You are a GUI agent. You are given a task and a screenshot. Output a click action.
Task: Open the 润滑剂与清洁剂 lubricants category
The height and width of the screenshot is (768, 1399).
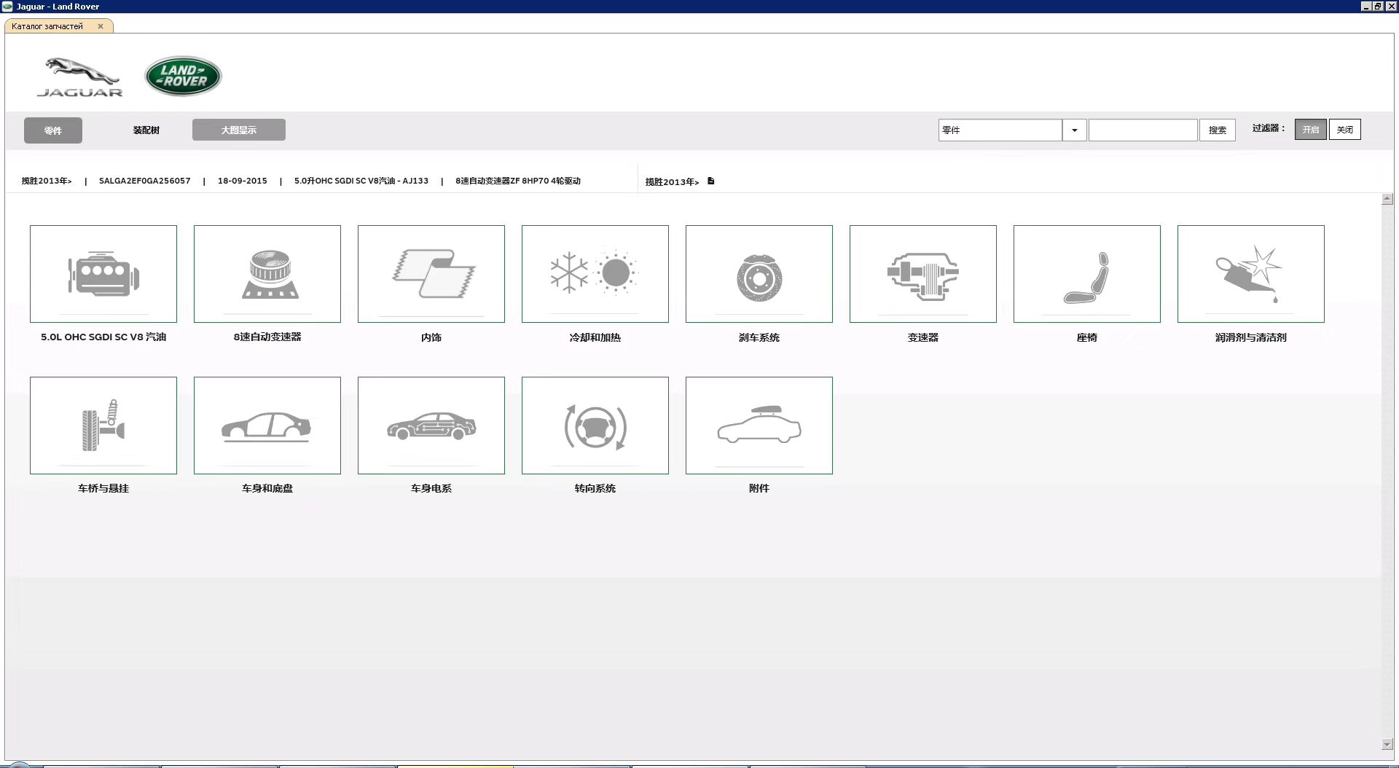1251,274
